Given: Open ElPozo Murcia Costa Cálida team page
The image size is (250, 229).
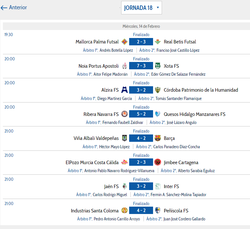Looking at the screenshot, I should [92, 162].
